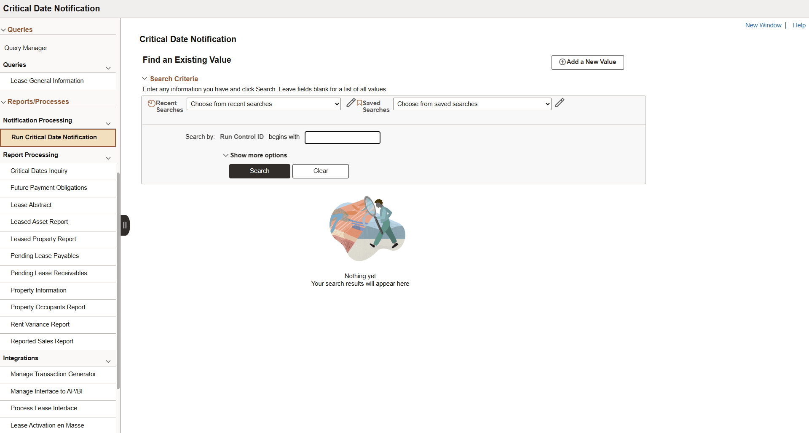This screenshot has width=809, height=433.
Task: Open the Choose from saved searches dropdown
Action: 472,104
